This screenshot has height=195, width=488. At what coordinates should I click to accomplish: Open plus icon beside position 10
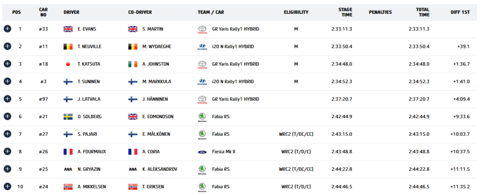(8, 186)
